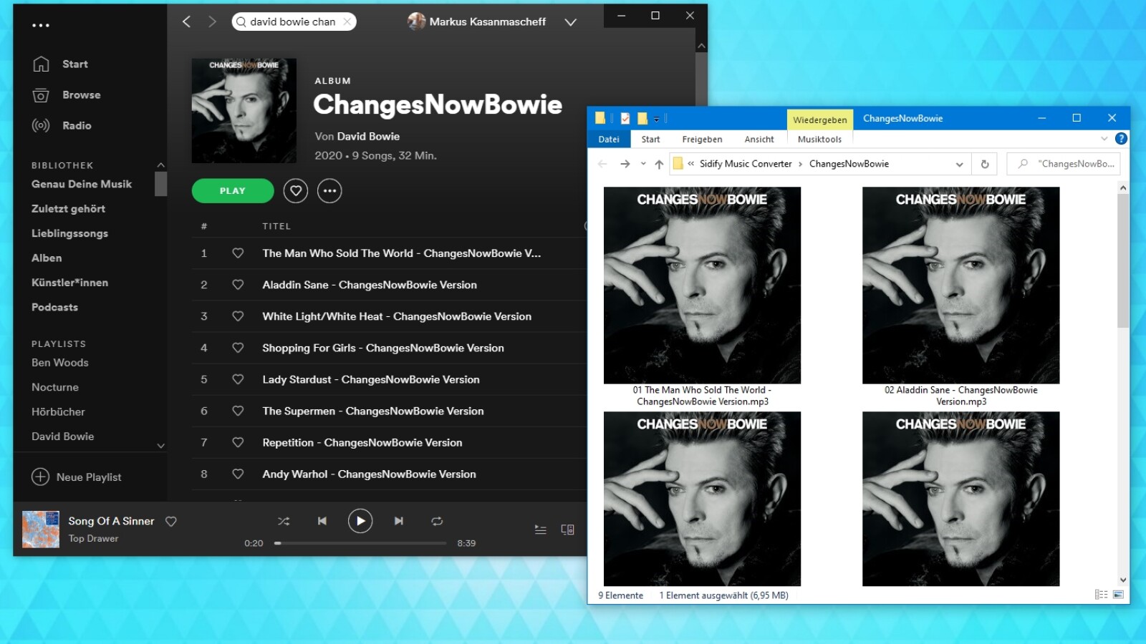The width and height of the screenshot is (1146, 644).
Task: Like the now playing Song Of A Sinner
Action: 171,522
